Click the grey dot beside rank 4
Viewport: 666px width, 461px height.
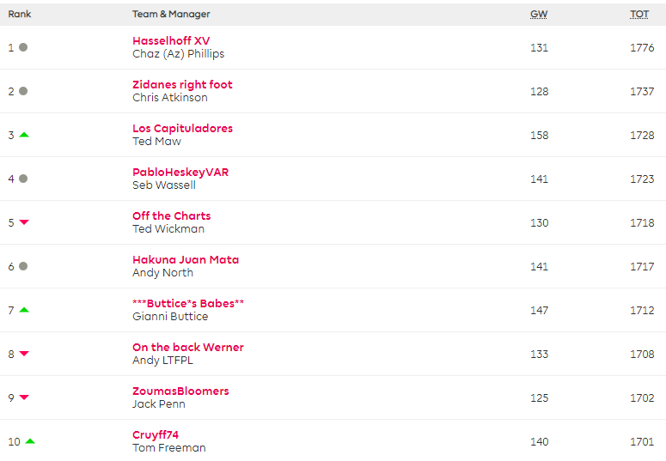click(x=23, y=179)
